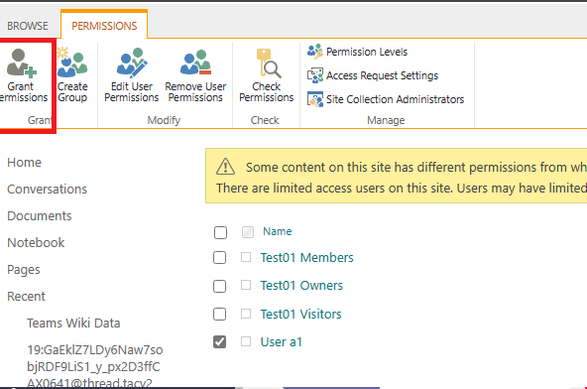Click the Grant Permissions icon

point(22,63)
